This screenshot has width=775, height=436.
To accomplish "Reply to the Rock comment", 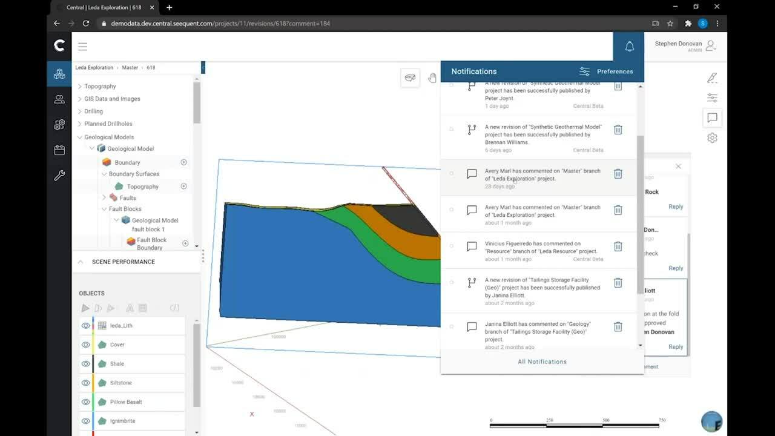I will pyautogui.click(x=676, y=206).
